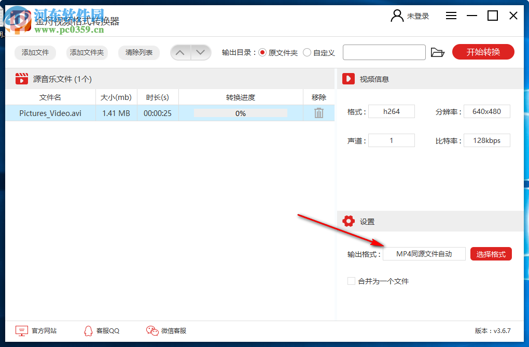529x347 pixels.
Task: Click the 视频信息 panel play icon
Action: [348, 79]
